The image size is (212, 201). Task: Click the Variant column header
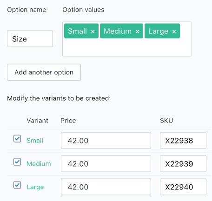tap(37, 121)
